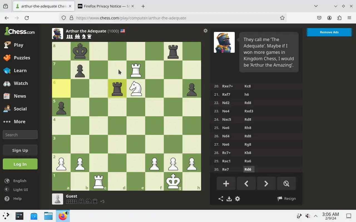Change language via English option
356x222 pixels.
click(x=16, y=181)
